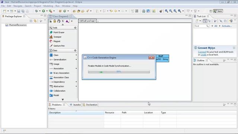
Task: Click the brush format copier icon
Action: click(161, 11)
